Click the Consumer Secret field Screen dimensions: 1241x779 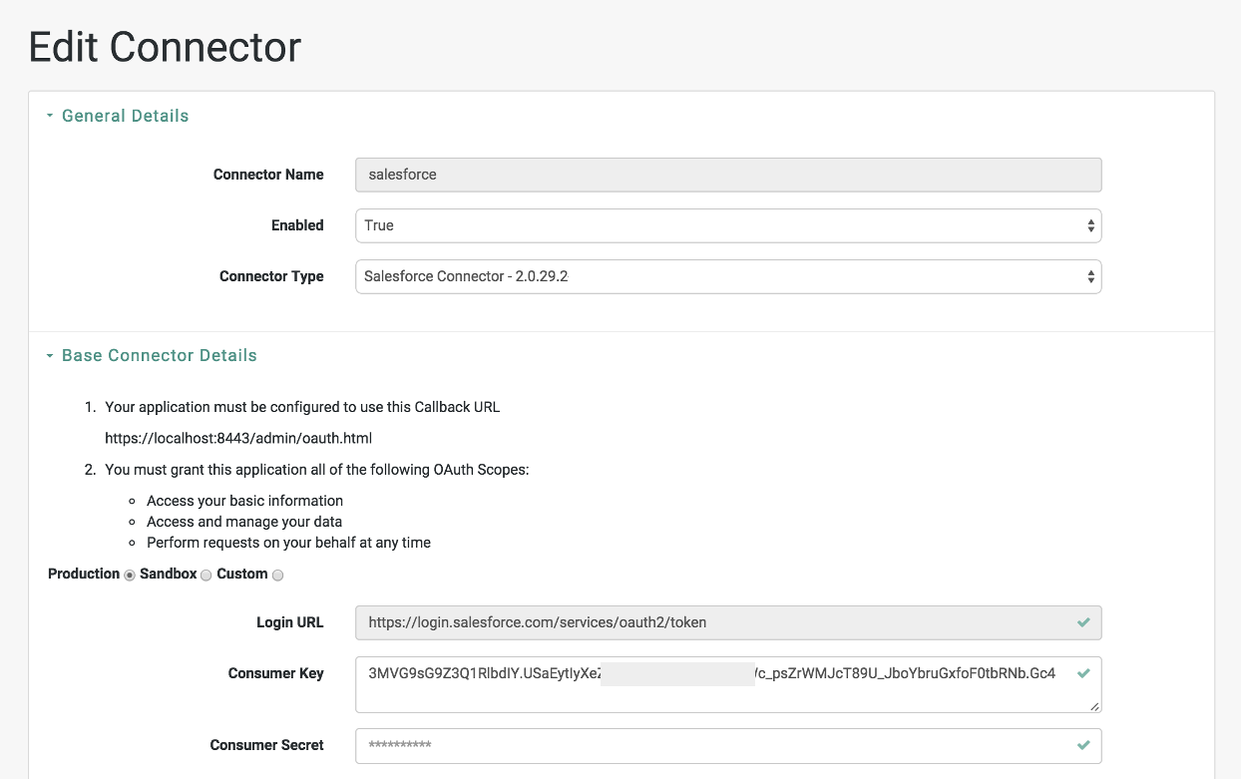click(728, 745)
